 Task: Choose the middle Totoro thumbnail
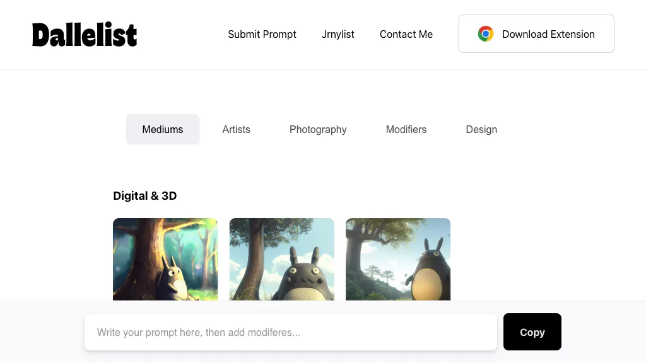pos(281,258)
